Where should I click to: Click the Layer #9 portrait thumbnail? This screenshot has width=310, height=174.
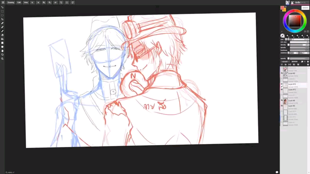pyautogui.click(x=285, y=102)
